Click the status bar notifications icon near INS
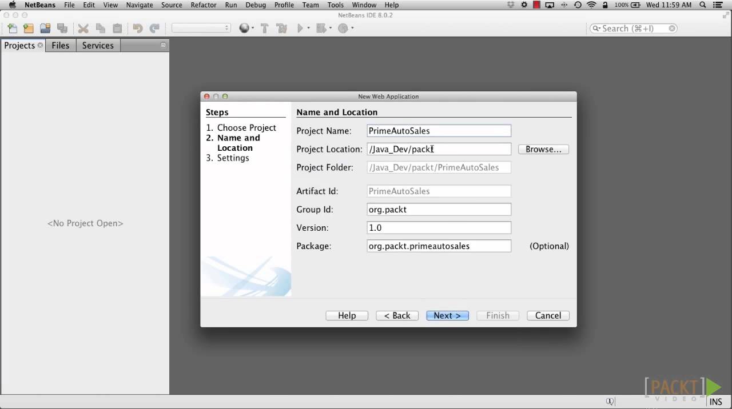Image resolution: width=732 pixels, height=409 pixels. [610, 402]
